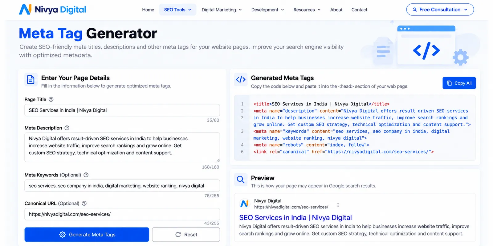Image resolution: width=493 pixels, height=246 pixels.
Task: Open the Development dropdown
Action: 267,10
